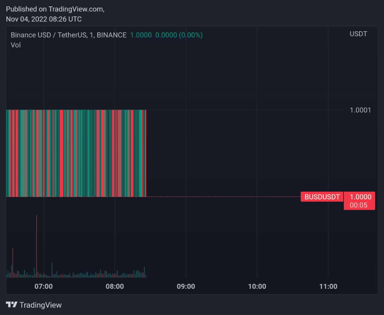Click the TradingView logo icon

(11, 305)
